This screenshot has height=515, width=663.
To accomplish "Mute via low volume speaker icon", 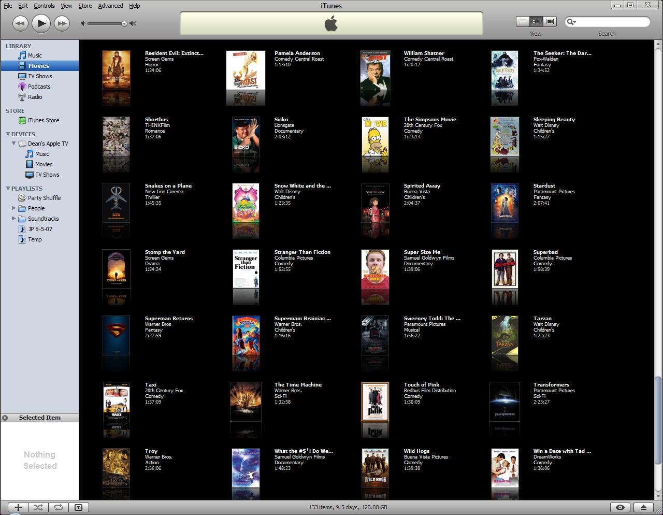I will 83,23.
